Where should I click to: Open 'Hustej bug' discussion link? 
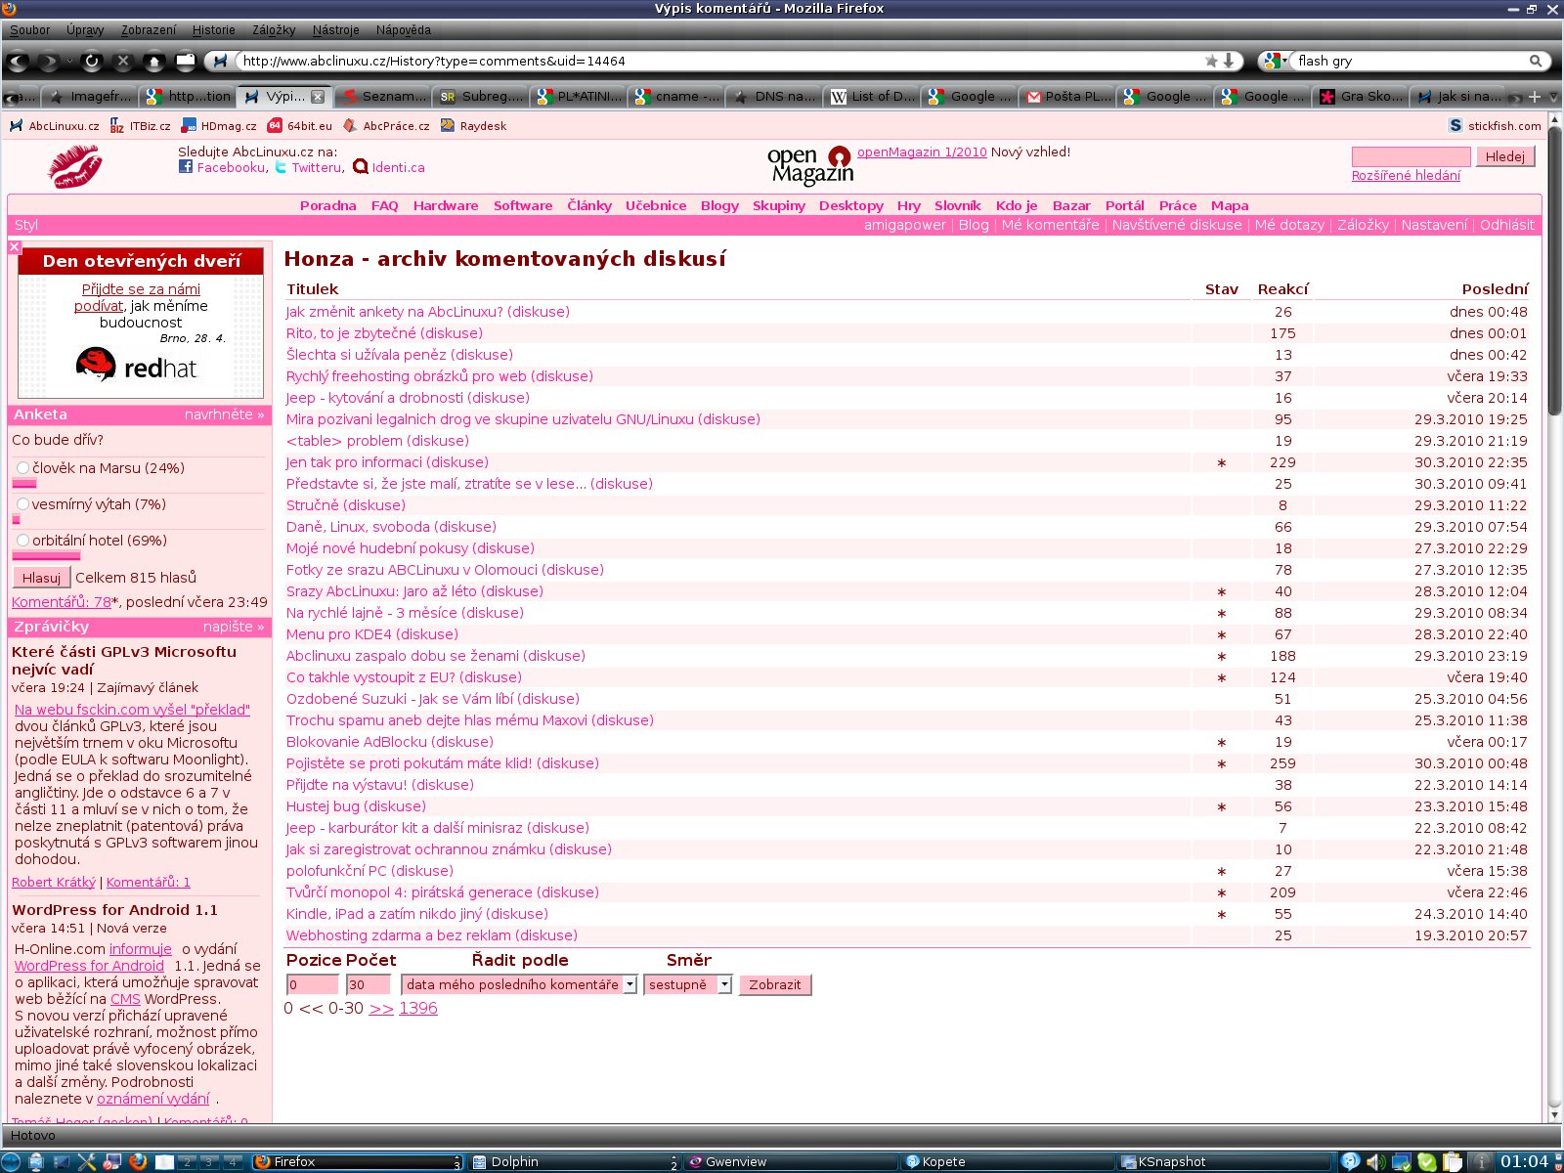[356, 806]
